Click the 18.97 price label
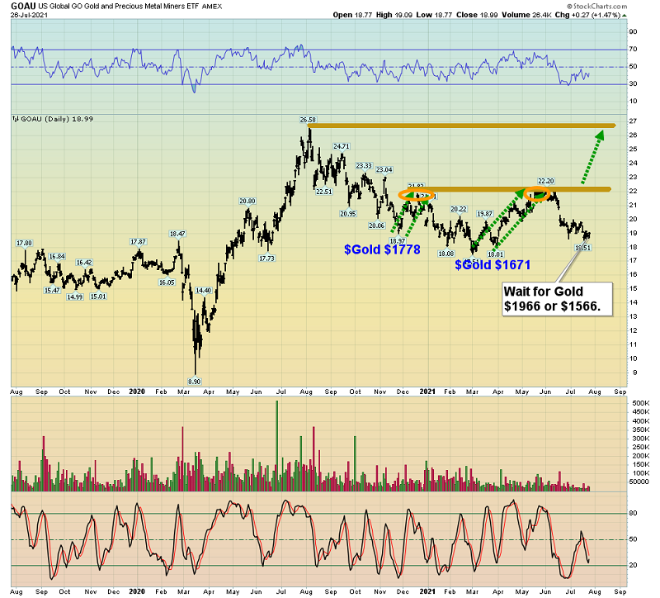This screenshot has height=598, width=660. [398, 241]
